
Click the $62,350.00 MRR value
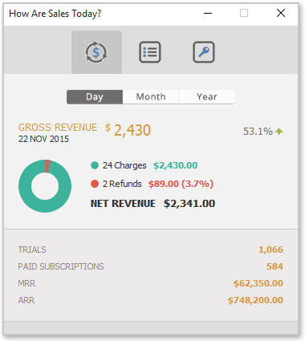pos(258,283)
